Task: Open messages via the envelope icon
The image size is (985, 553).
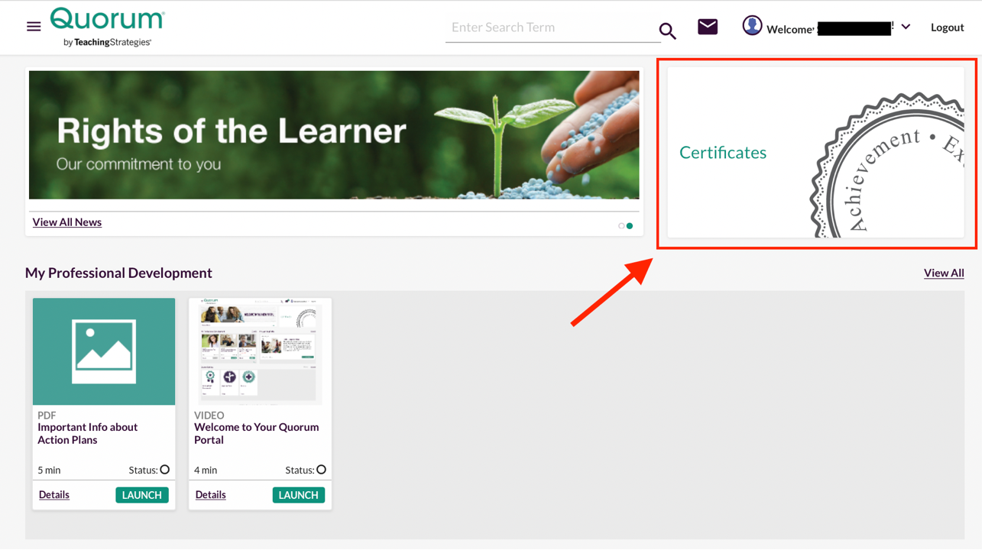Action: pyautogui.click(x=707, y=25)
